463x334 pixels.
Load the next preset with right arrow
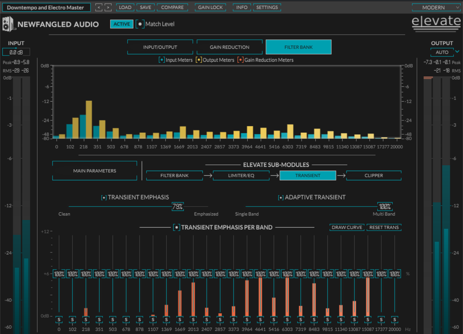point(108,7)
